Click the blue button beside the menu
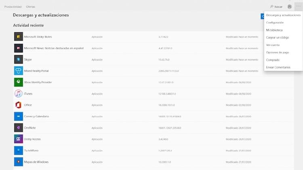 [262, 17]
